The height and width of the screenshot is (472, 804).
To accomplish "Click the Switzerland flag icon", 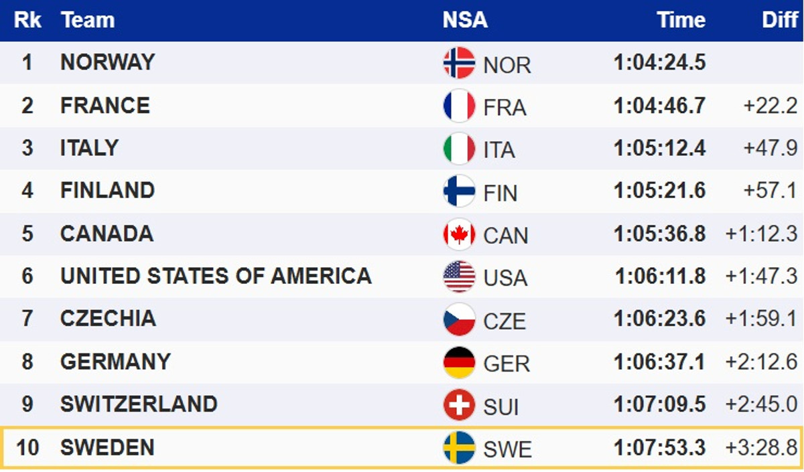I will (x=459, y=405).
